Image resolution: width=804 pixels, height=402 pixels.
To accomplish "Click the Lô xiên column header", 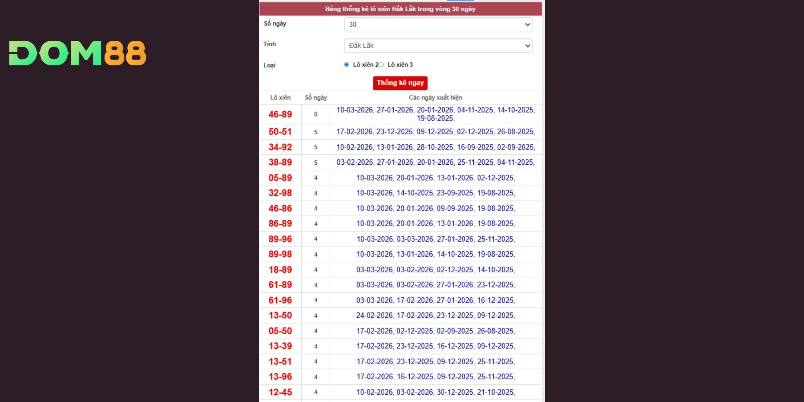I will pos(280,97).
